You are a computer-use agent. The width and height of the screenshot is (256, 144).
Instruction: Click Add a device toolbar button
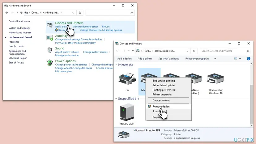click(x=124, y=59)
